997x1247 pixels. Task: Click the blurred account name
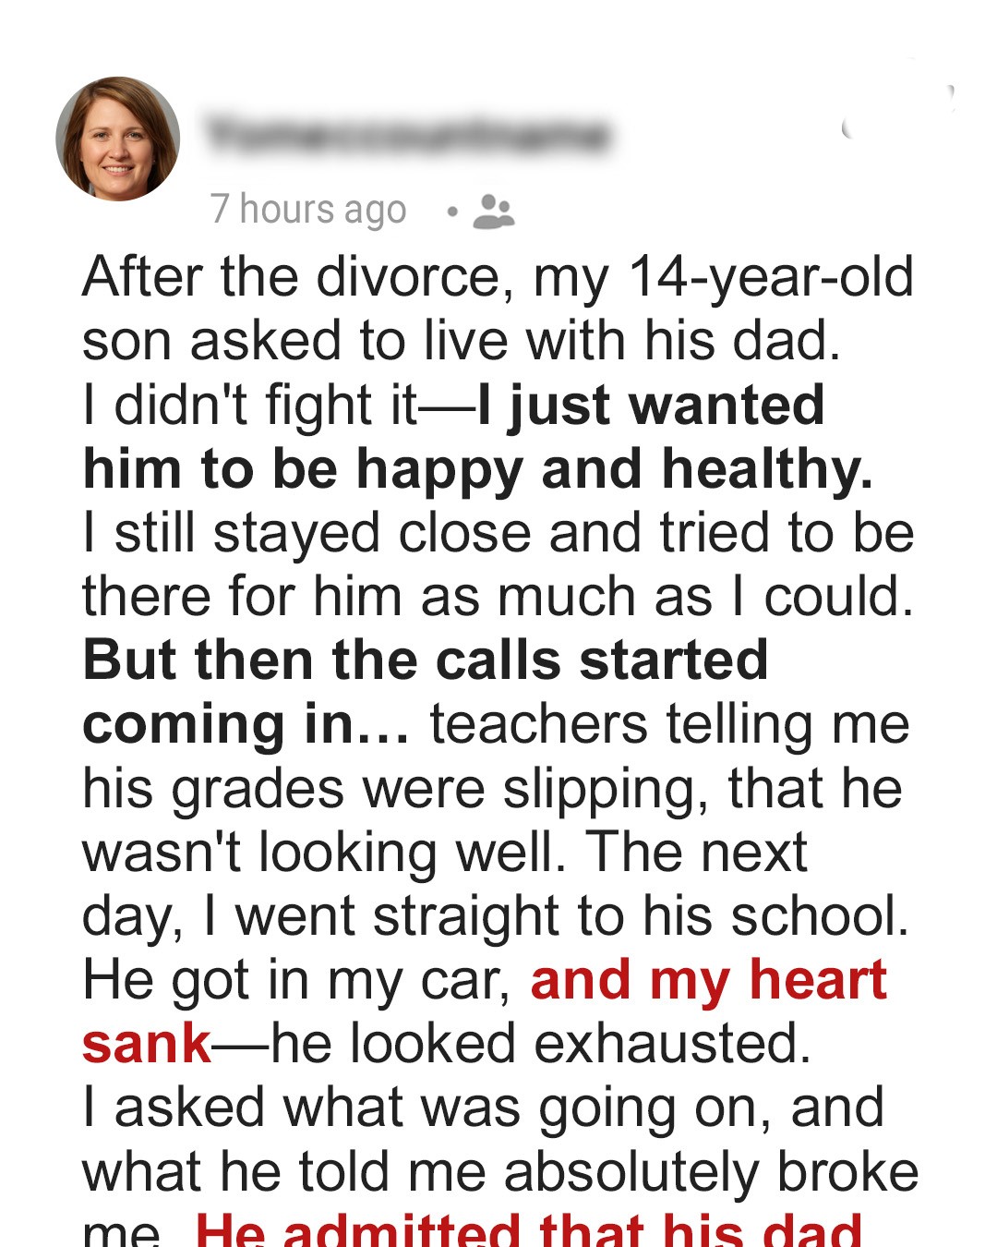[x=408, y=135]
